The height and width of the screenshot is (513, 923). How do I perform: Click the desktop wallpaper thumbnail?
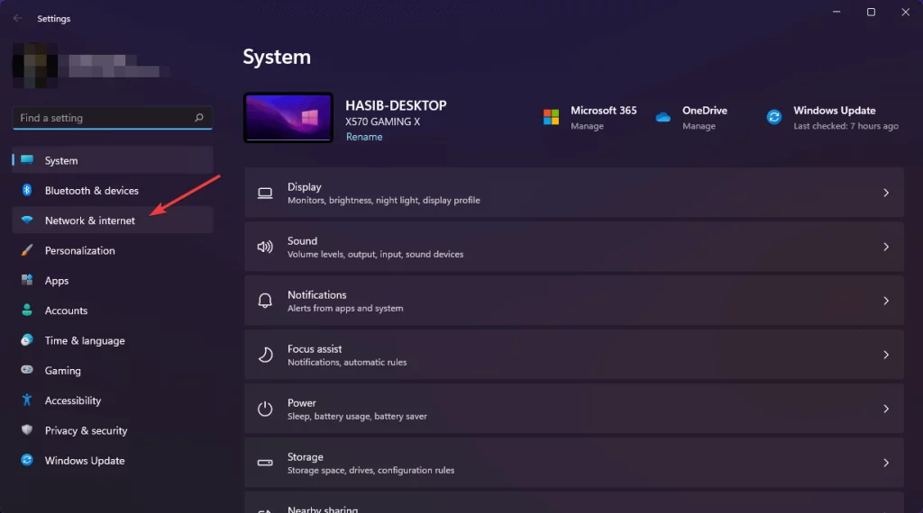[288, 118]
